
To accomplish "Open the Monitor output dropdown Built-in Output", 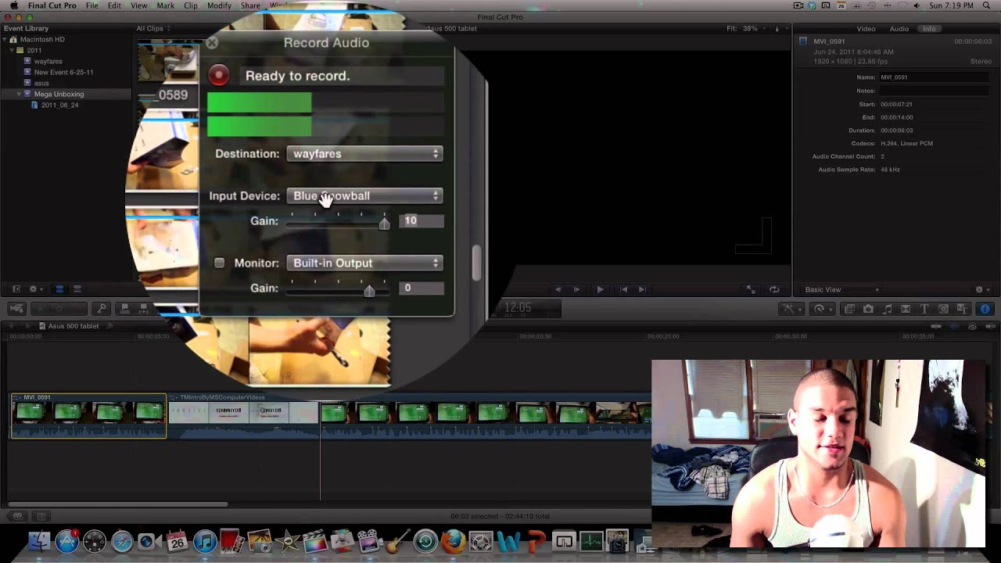I will pos(364,264).
